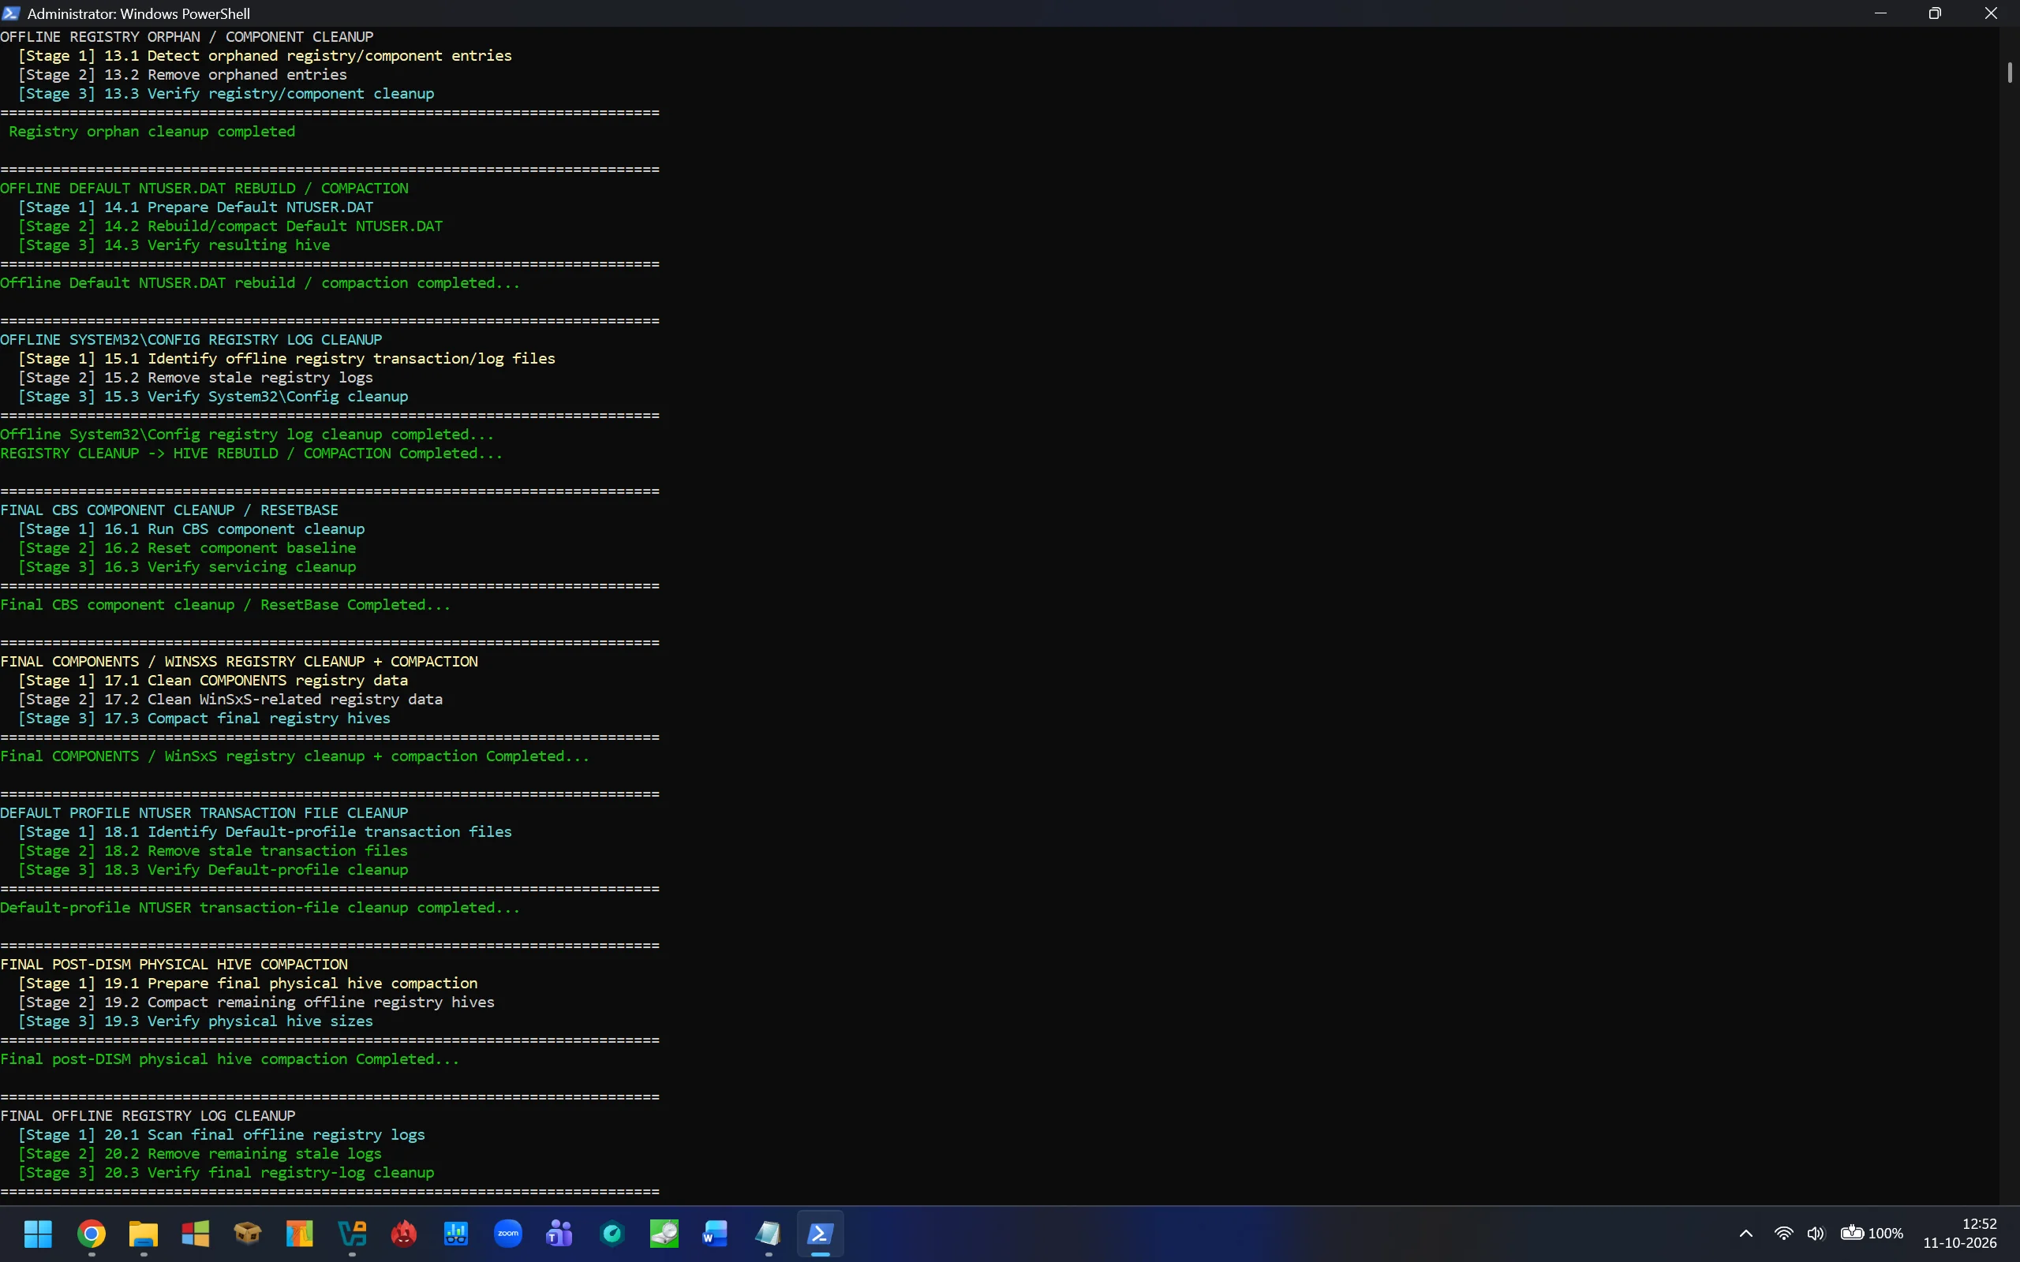2020x1262 pixels.
Task: Open the teal VS lock icon app
Action: coord(352,1233)
